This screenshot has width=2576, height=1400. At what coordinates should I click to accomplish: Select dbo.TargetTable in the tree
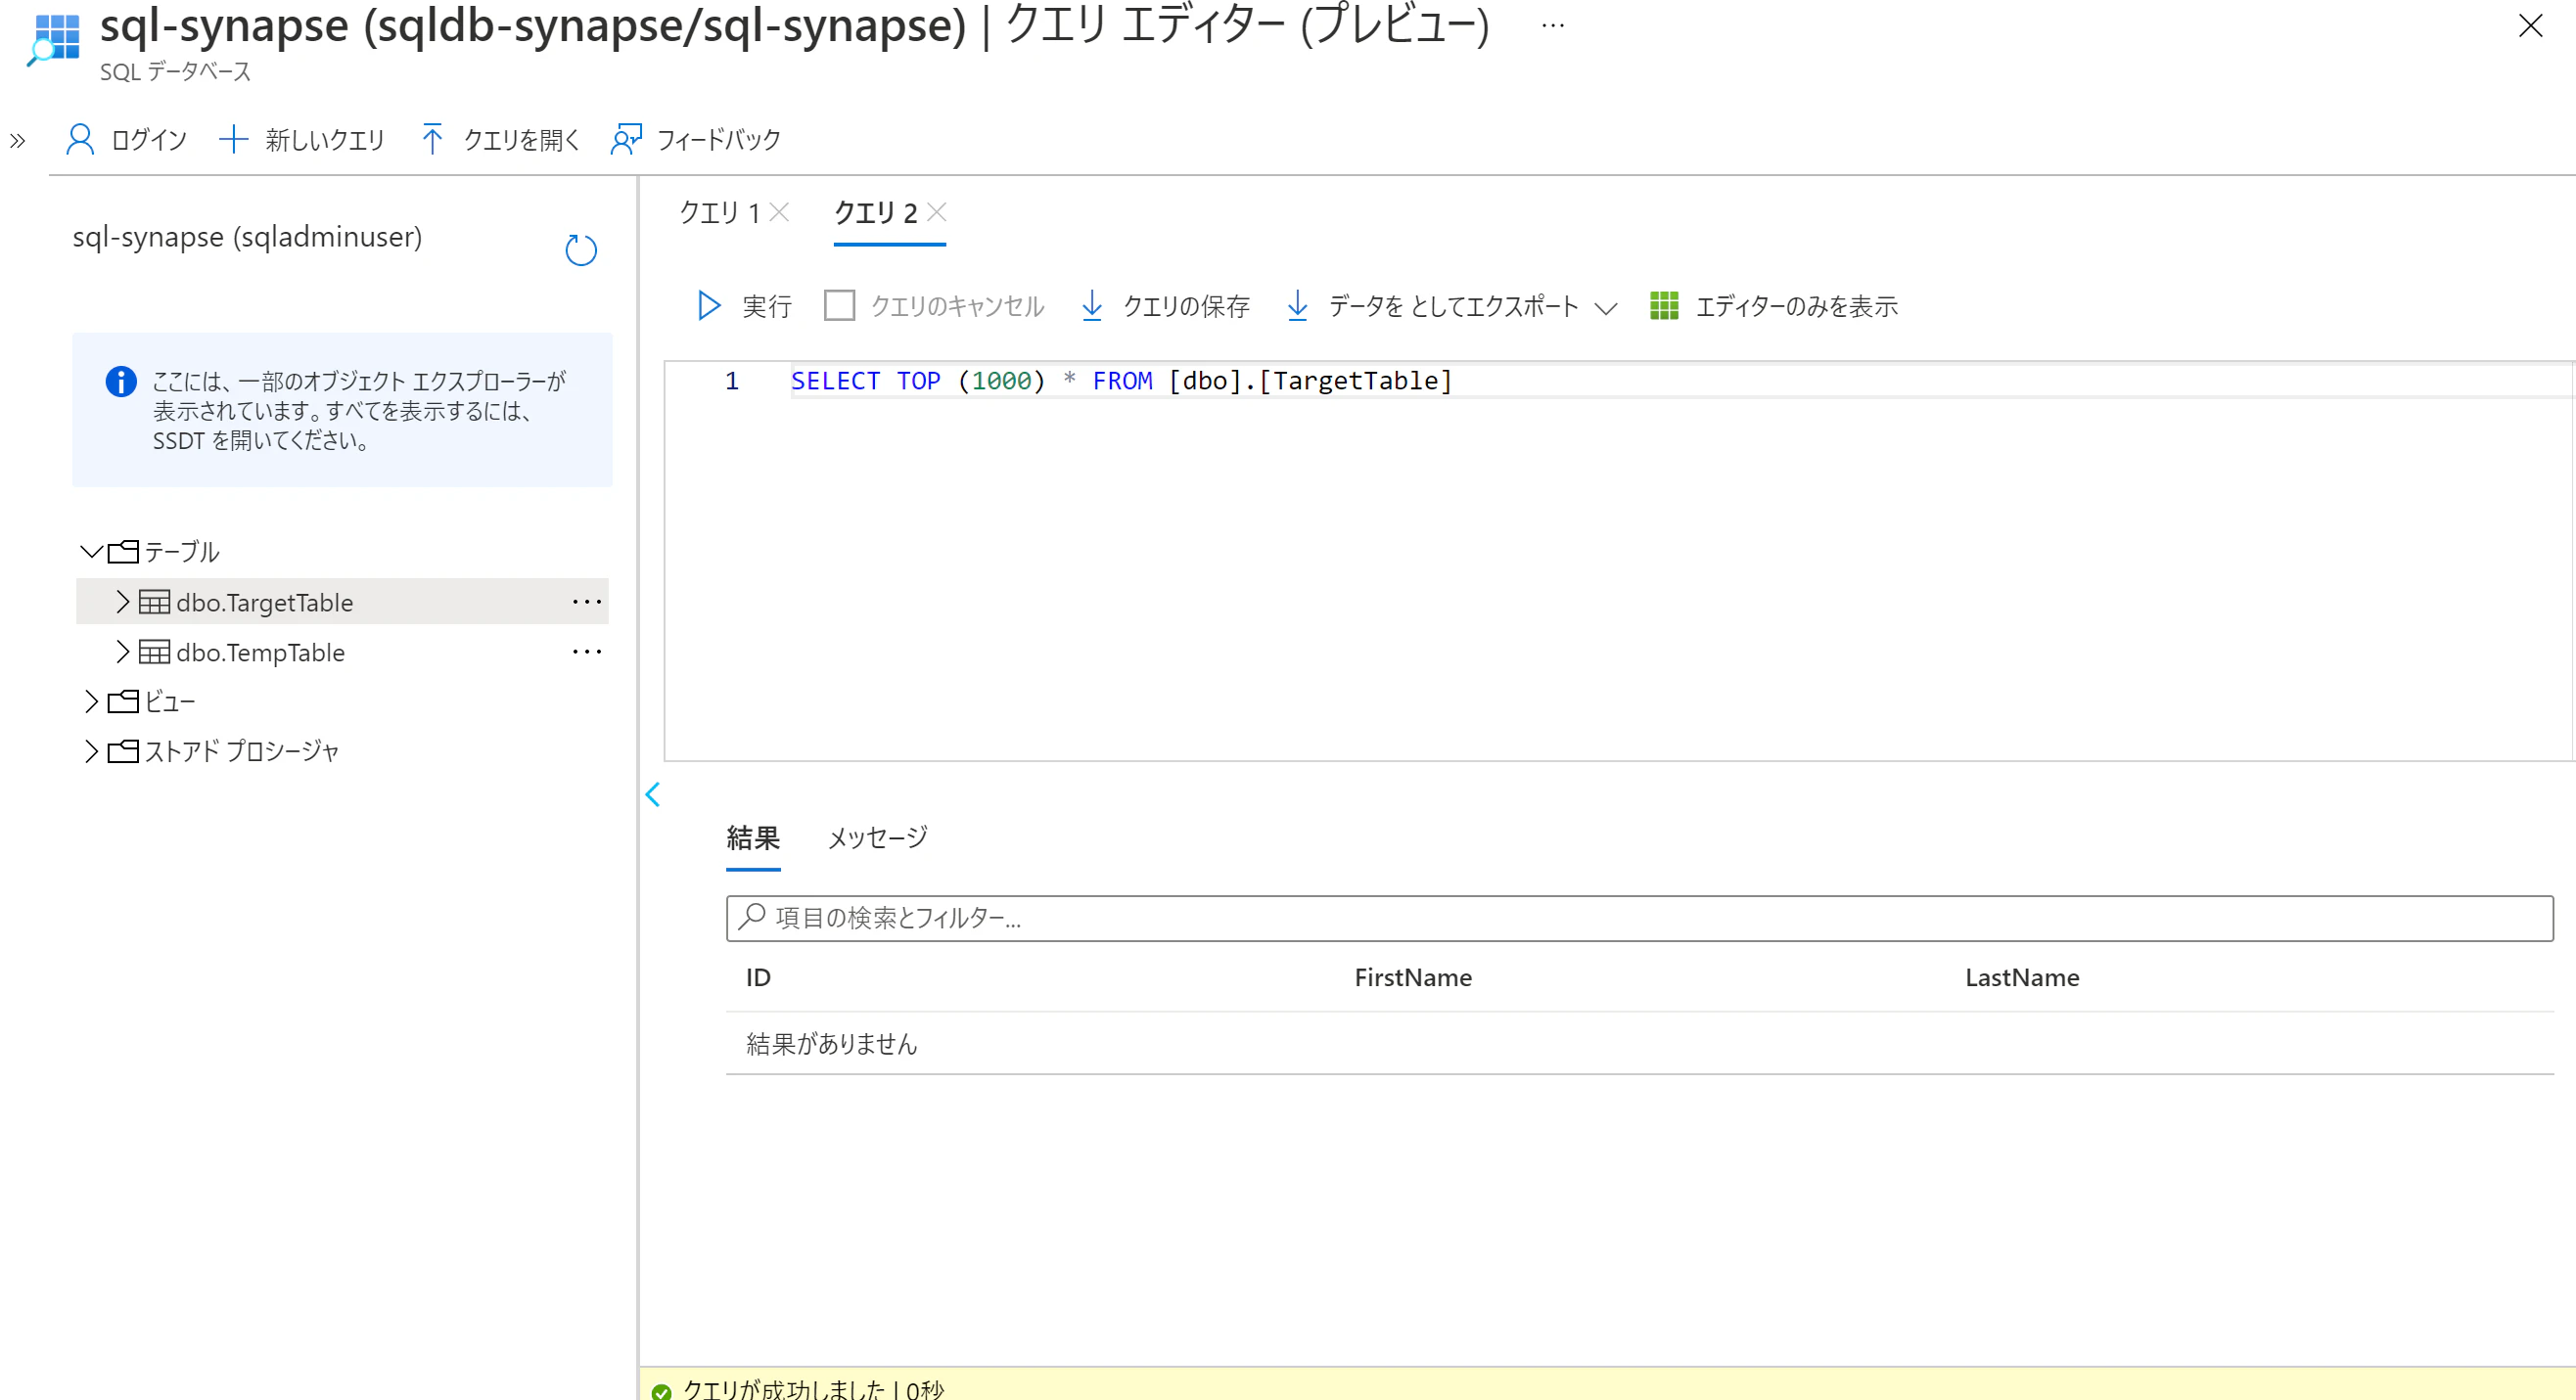pos(265,603)
